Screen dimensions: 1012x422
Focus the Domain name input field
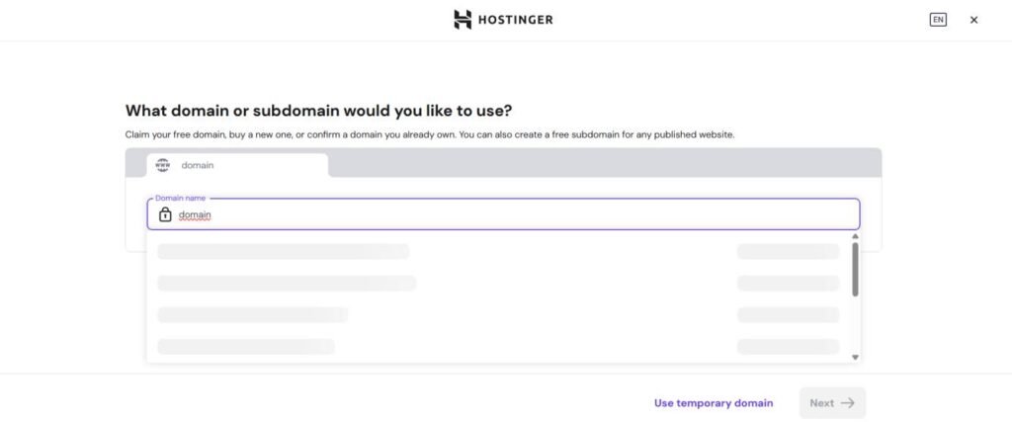click(x=514, y=214)
